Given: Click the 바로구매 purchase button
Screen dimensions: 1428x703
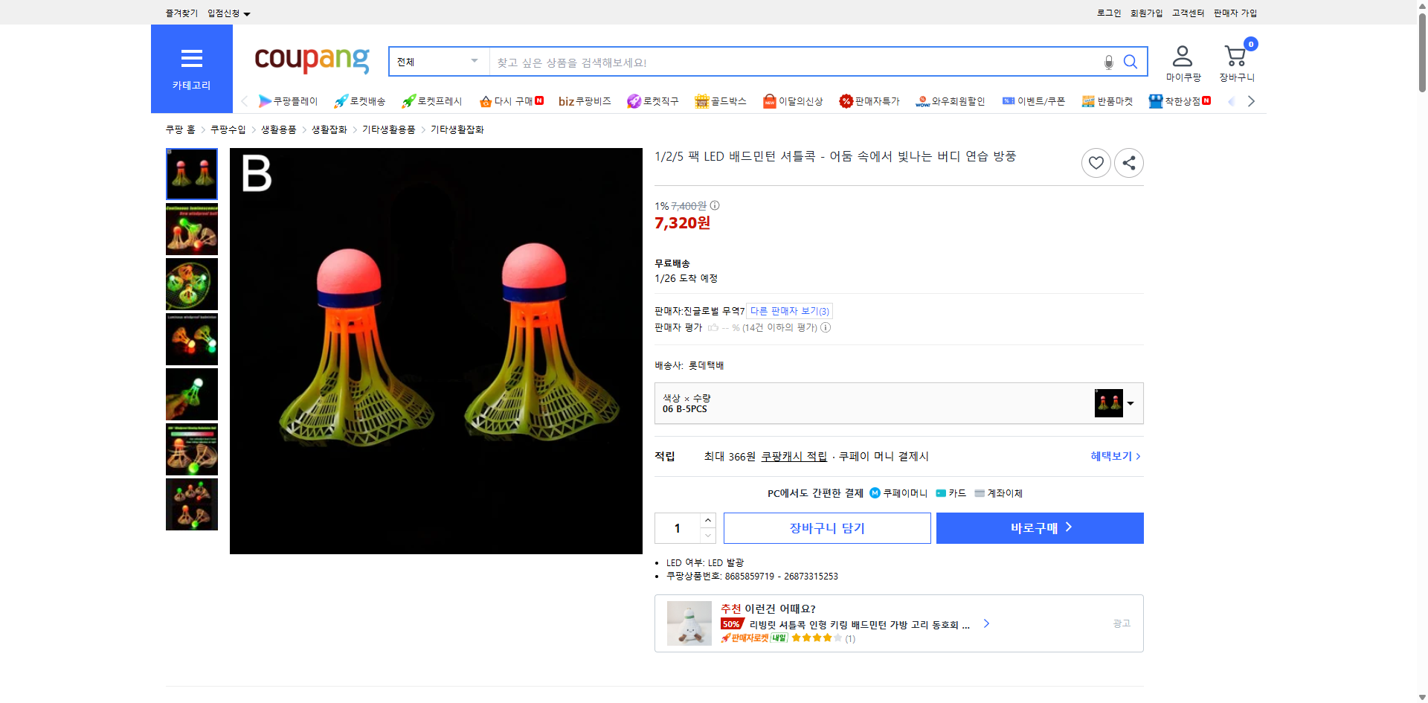Looking at the screenshot, I should pos(1039,527).
